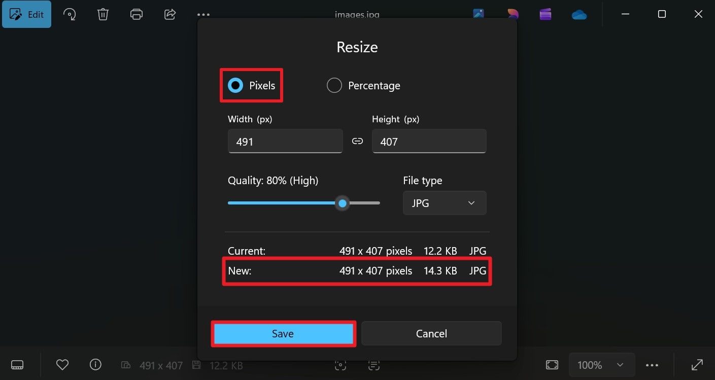
Task: Click the Quality slider handle
Action: coord(343,203)
